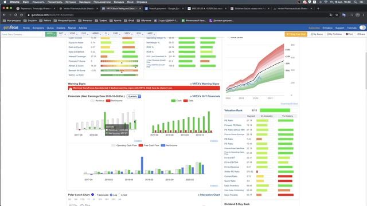Open the Файл menu in the menu bar
367x206 pixels.
[x=26, y=2]
